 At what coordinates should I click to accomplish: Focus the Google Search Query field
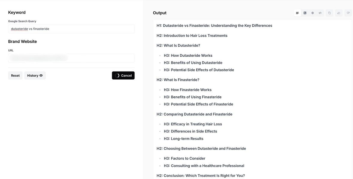pyautogui.click(x=71, y=29)
